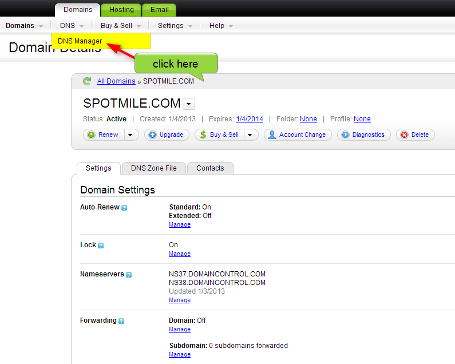Open the Settings navigation menu
The image size is (455, 364).
[175, 26]
